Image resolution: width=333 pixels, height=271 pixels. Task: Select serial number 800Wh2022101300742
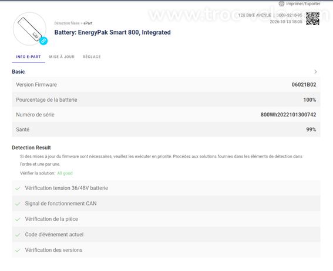(x=288, y=115)
